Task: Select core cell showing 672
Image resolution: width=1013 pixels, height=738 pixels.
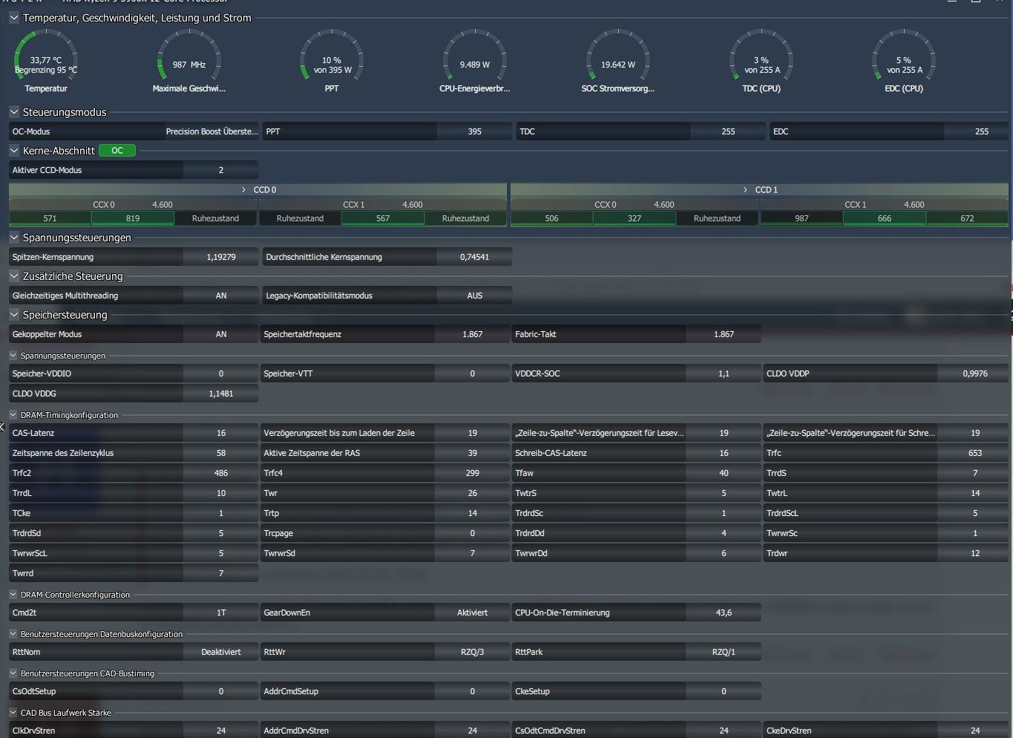Action: [967, 218]
